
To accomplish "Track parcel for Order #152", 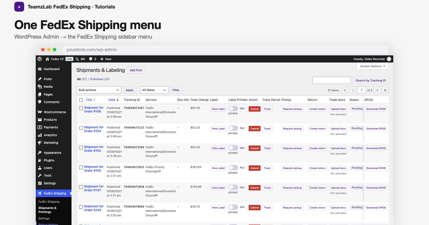I will (267, 148).
